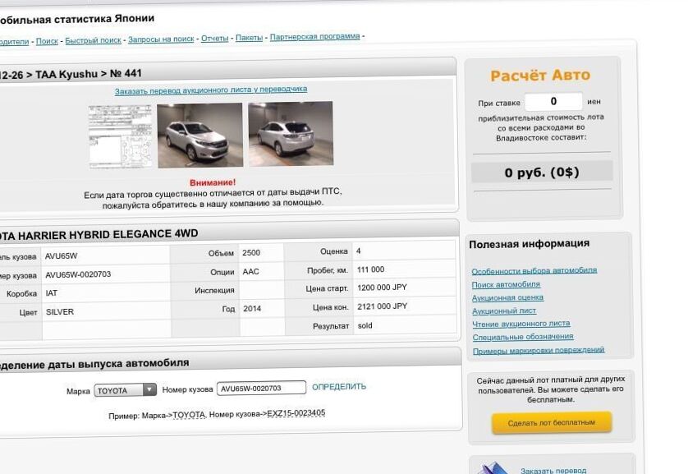
Task: Open the Марка TOYOTA dropdown
Action: [125, 389]
